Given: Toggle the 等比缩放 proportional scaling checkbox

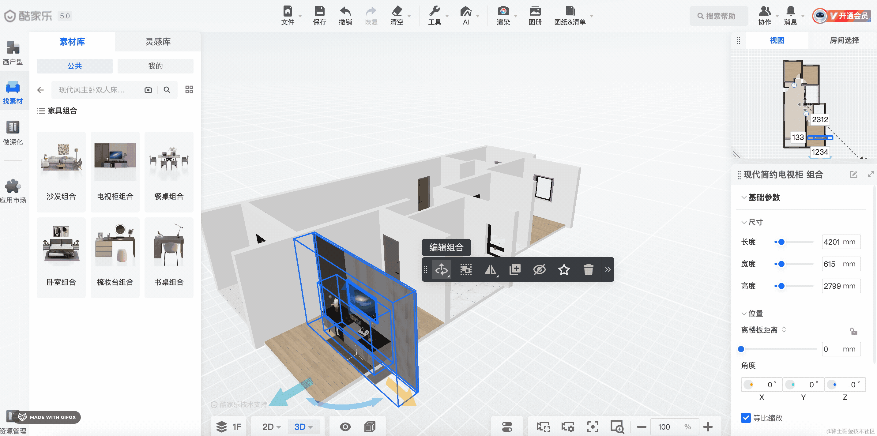Looking at the screenshot, I should tap(746, 418).
